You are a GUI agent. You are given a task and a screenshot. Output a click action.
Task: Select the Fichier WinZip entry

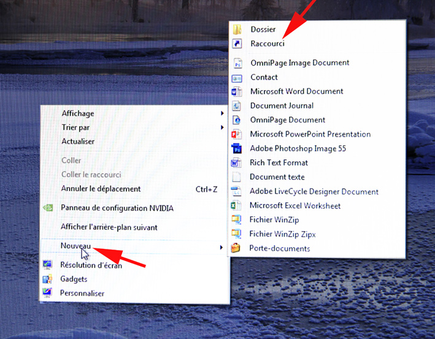point(317,220)
